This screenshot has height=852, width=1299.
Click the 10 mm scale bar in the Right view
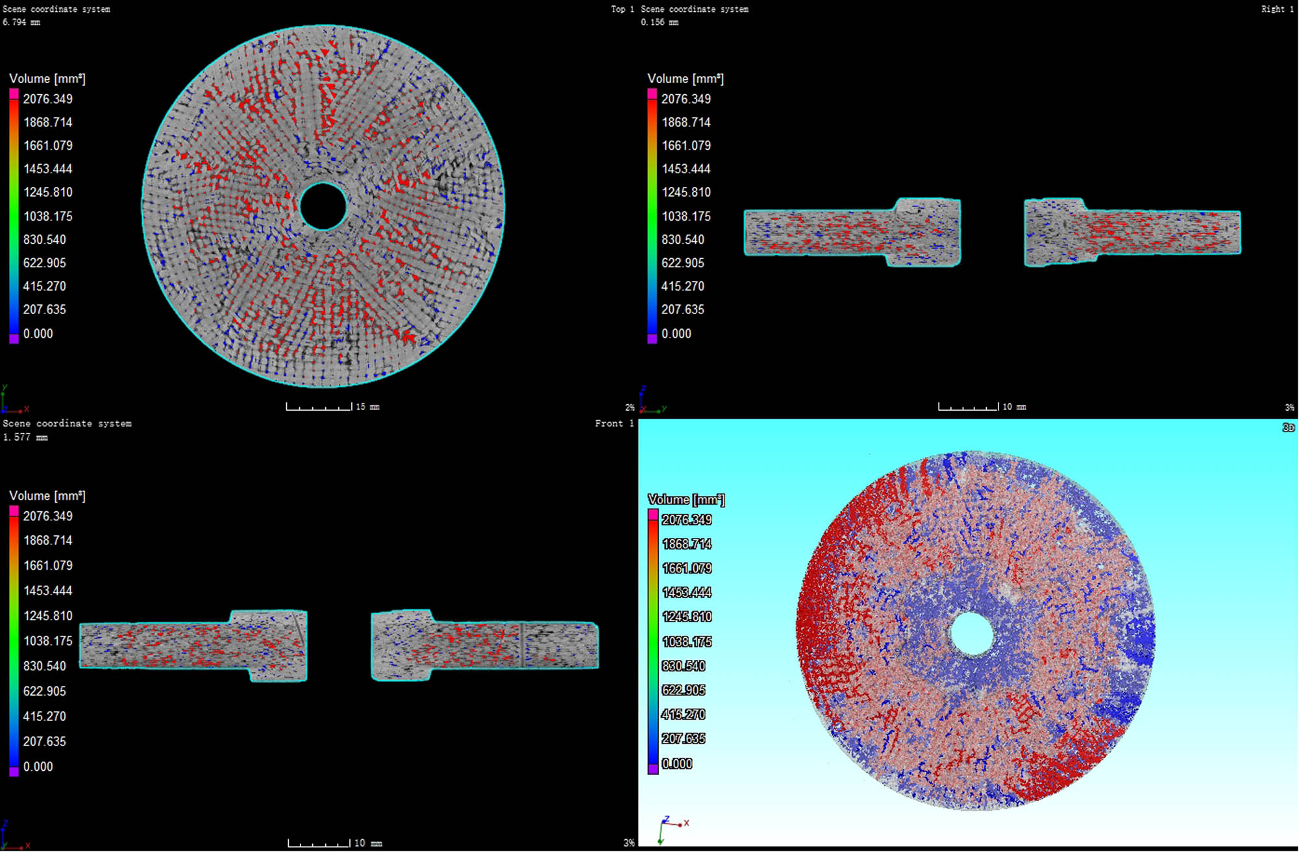(x=969, y=406)
